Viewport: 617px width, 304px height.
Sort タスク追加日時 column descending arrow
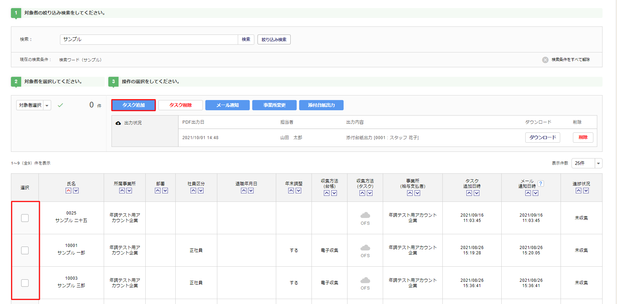(477, 193)
